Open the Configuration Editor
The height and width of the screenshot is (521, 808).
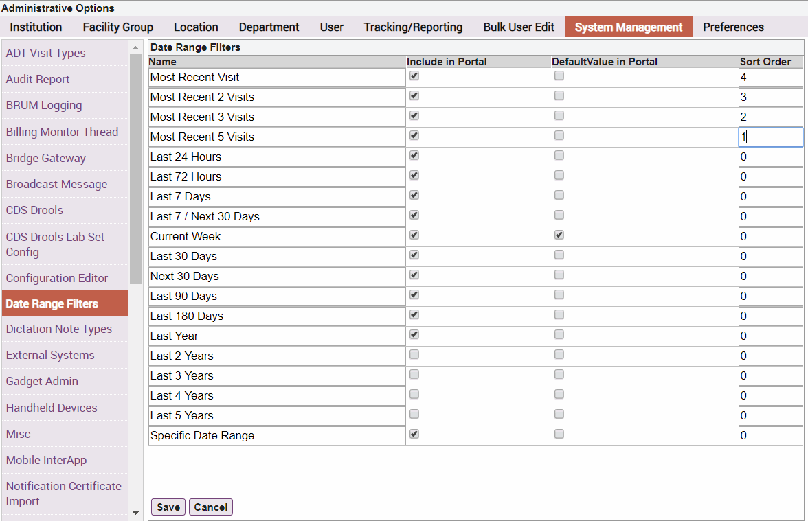point(65,278)
